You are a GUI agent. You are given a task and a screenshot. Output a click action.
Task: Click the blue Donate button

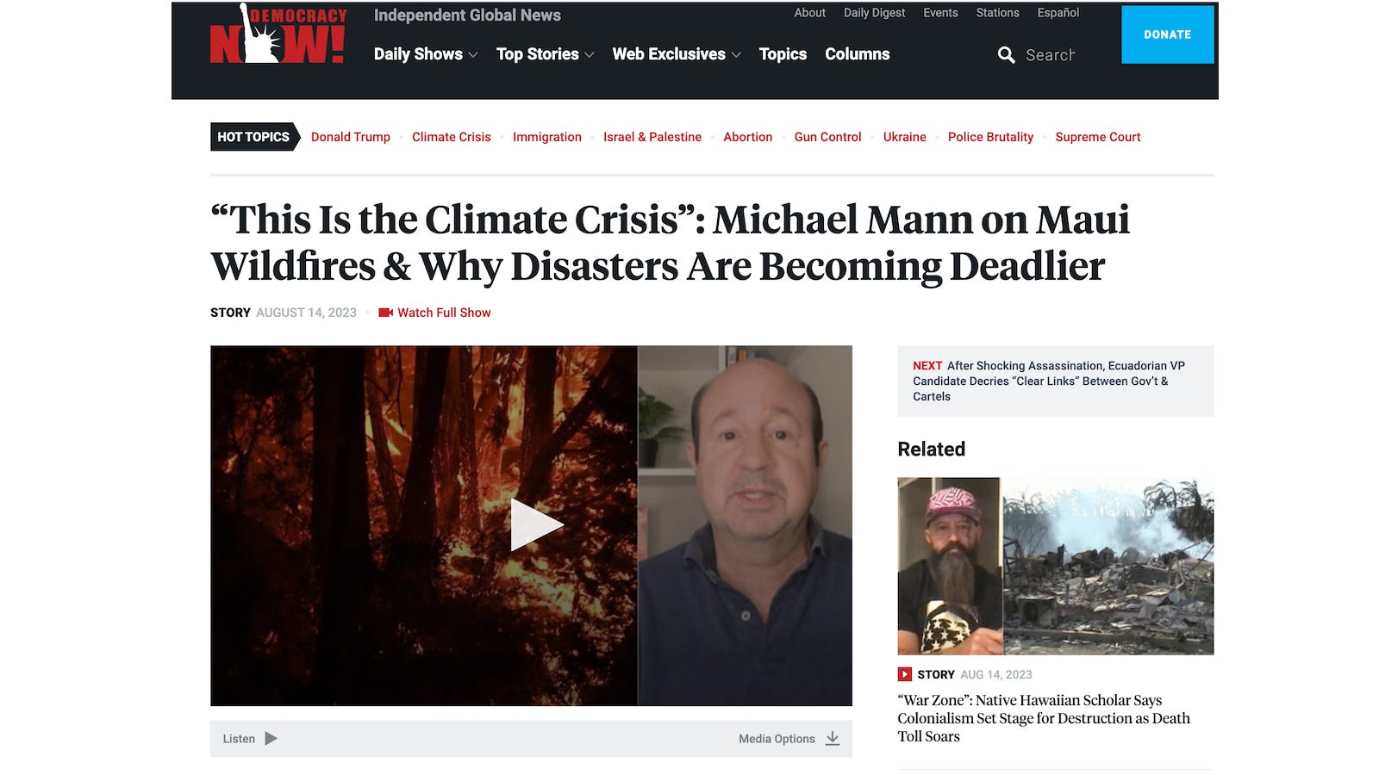[x=1167, y=34]
